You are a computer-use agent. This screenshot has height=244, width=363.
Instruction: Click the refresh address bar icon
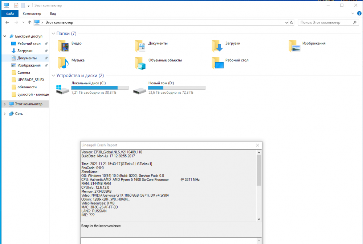292,22
